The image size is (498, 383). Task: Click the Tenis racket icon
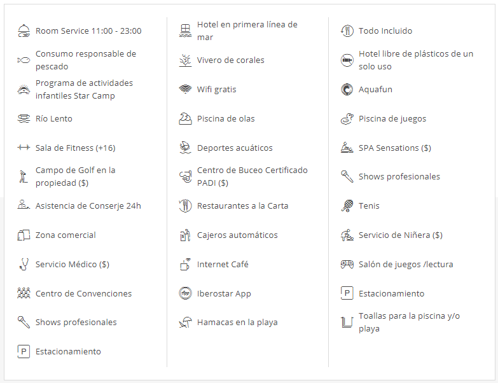click(x=347, y=206)
